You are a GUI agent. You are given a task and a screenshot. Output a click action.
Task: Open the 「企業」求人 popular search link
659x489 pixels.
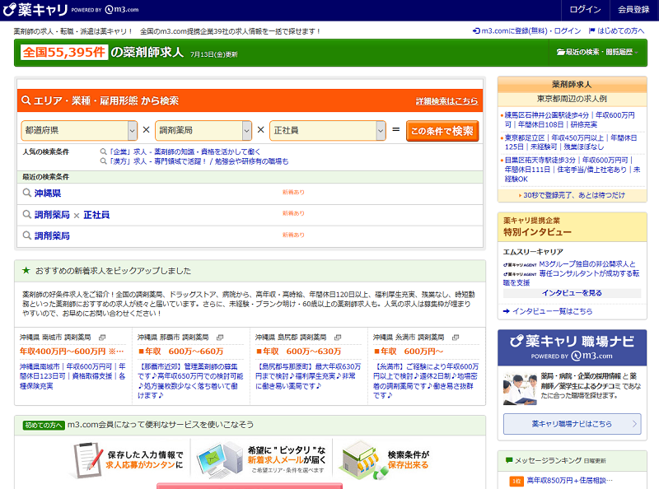(x=185, y=151)
